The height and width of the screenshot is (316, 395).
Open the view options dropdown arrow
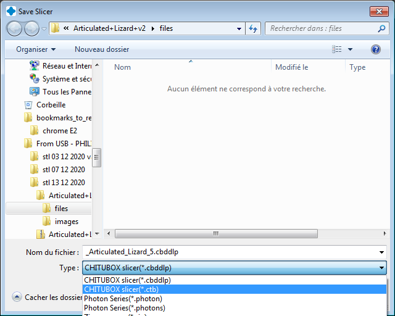[350, 49]
